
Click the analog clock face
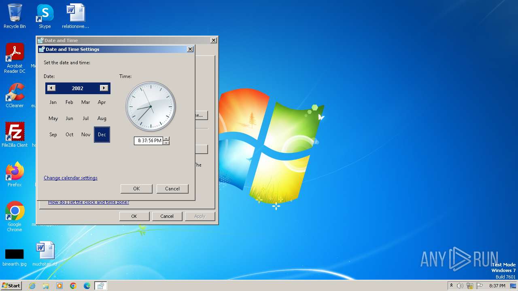pyautogui.click(x=151, y=107)
